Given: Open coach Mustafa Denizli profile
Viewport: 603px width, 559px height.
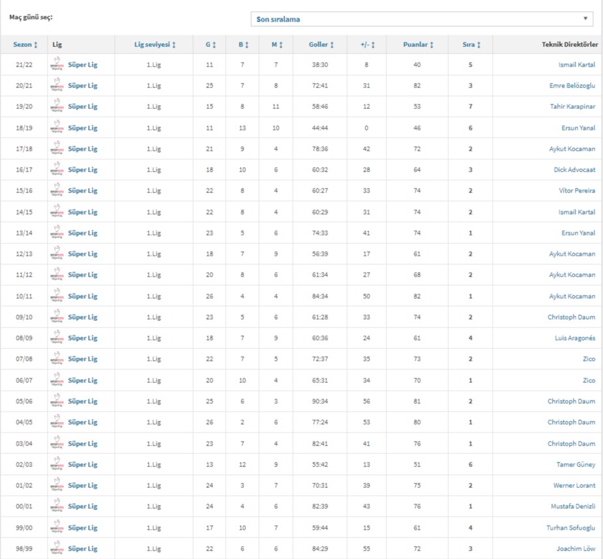Looking at the screenshot, I should coord(573,506).
